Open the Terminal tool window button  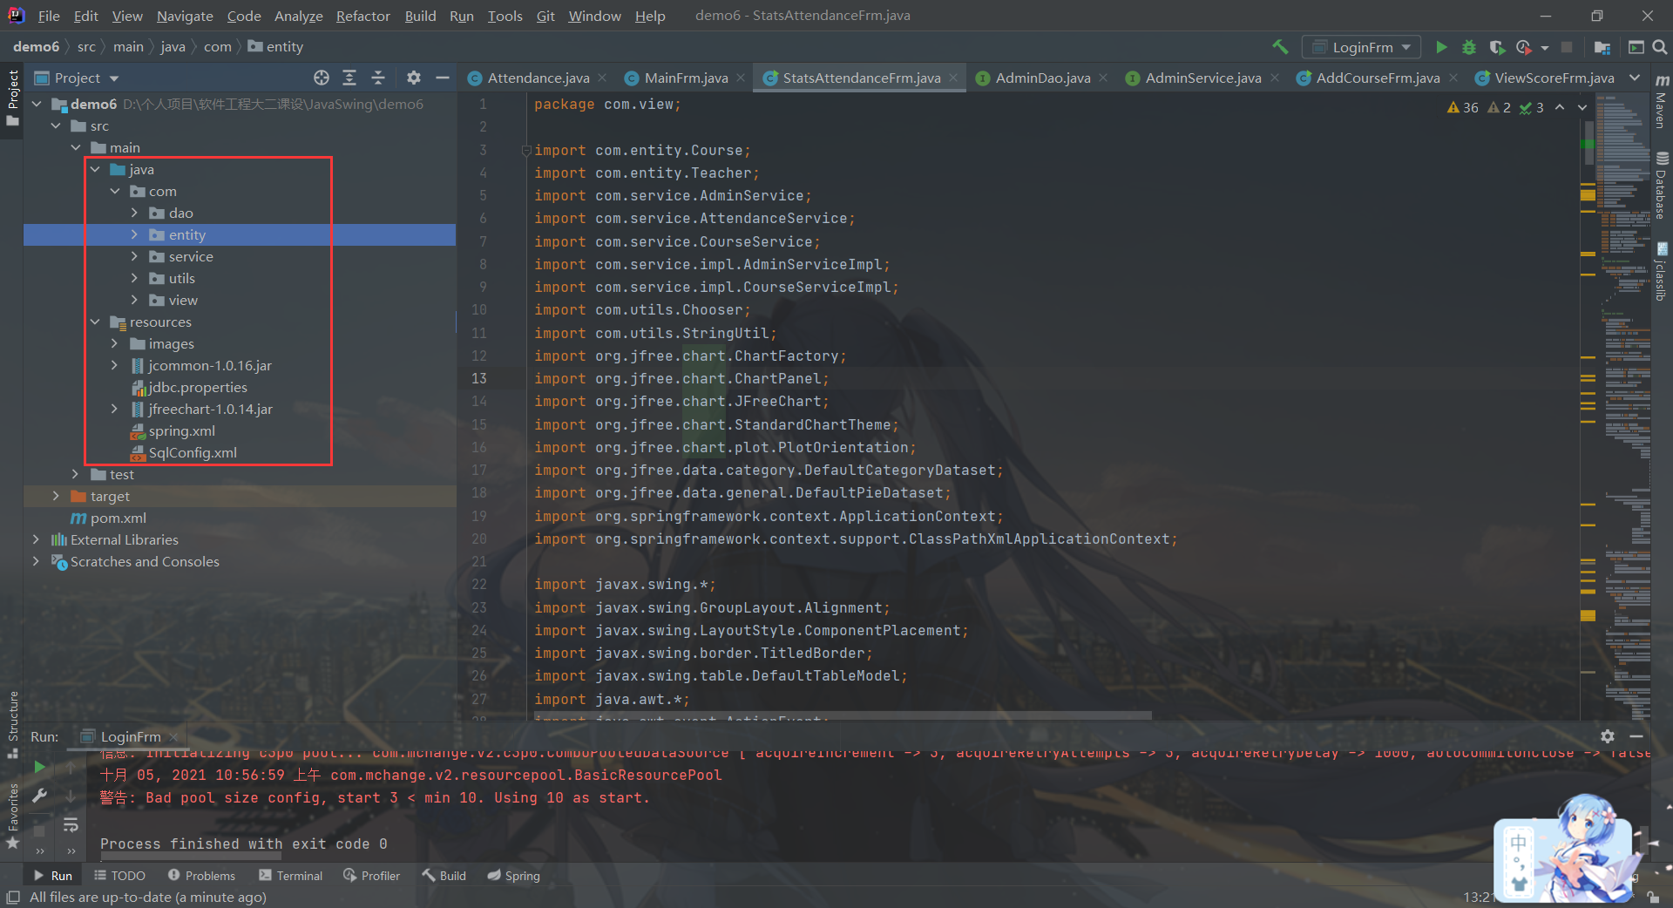(291, 876)
